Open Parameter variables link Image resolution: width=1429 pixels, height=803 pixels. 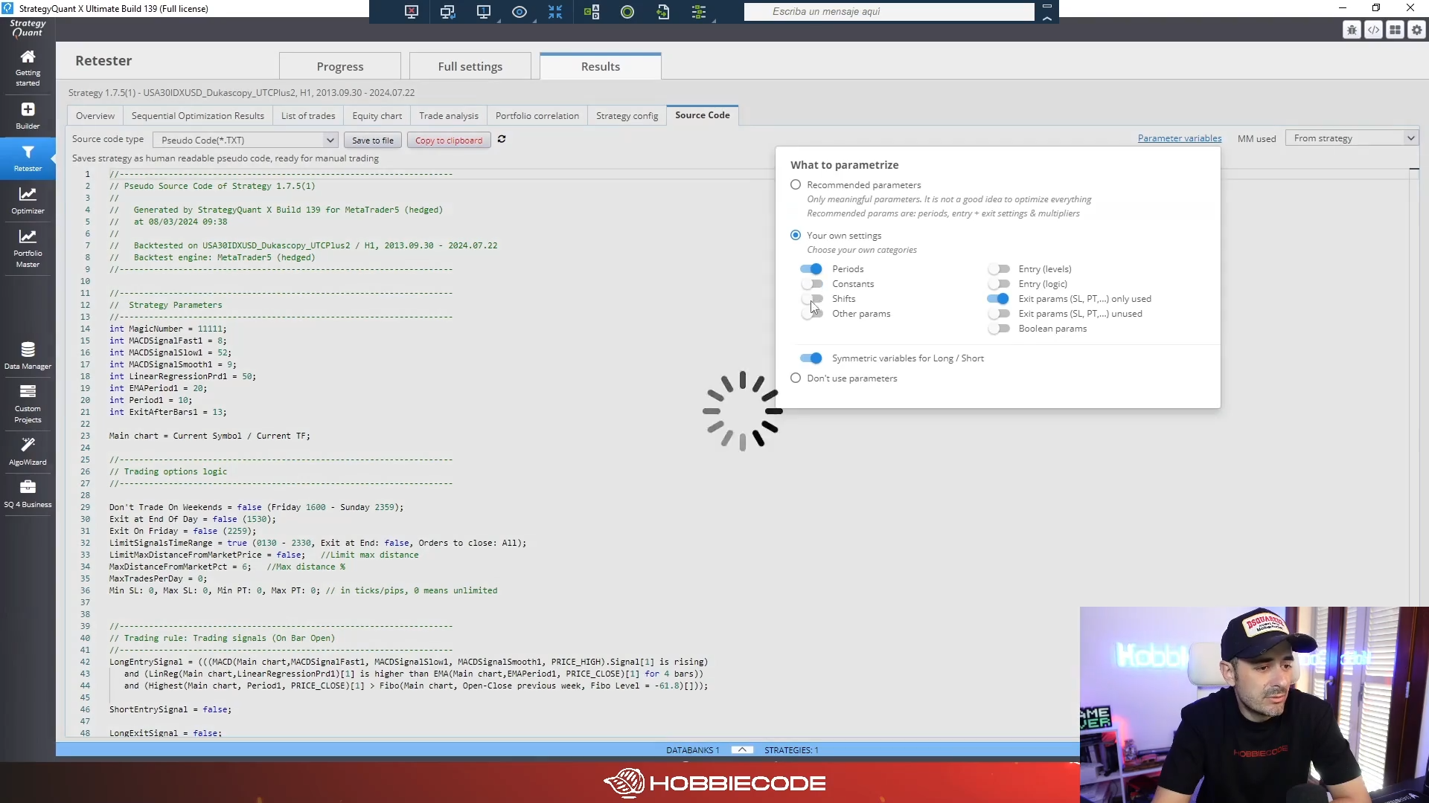coord(1180,138)
